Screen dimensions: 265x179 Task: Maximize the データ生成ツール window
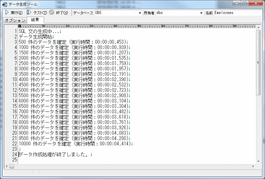point(245,3)
